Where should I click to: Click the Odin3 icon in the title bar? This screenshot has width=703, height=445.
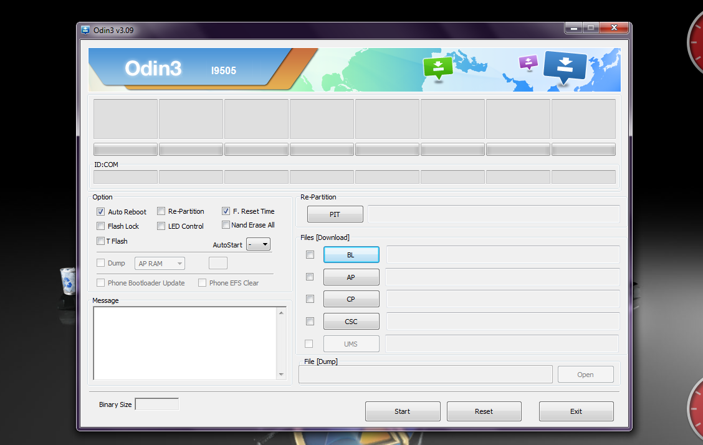pos(85,29)
